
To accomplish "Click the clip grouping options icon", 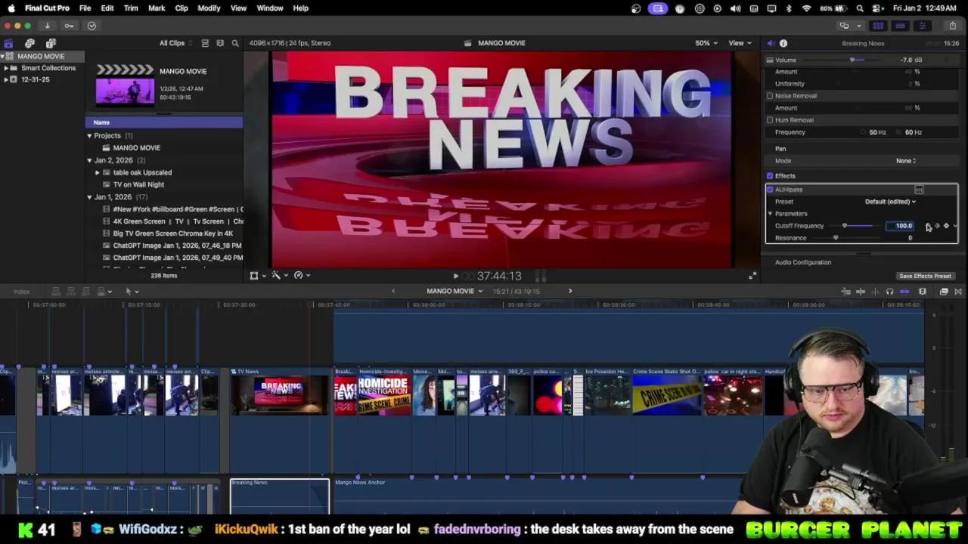I will pyautogui.click(x=204, y=43).
